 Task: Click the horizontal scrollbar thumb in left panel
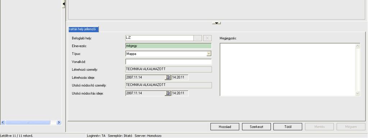[x=28, y=123]
